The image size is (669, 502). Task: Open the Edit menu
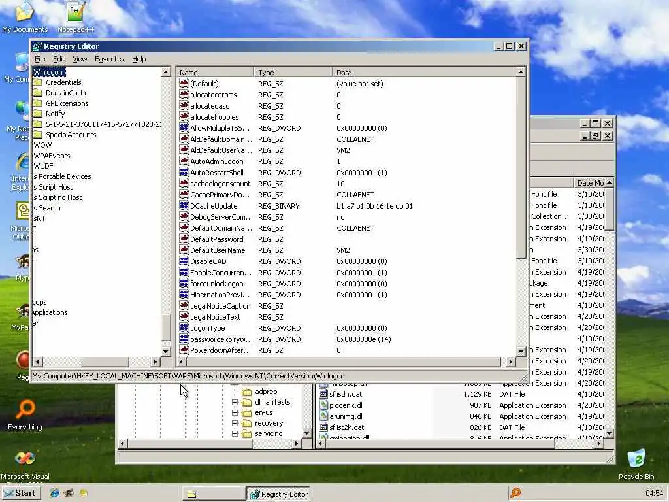[59, 59]
